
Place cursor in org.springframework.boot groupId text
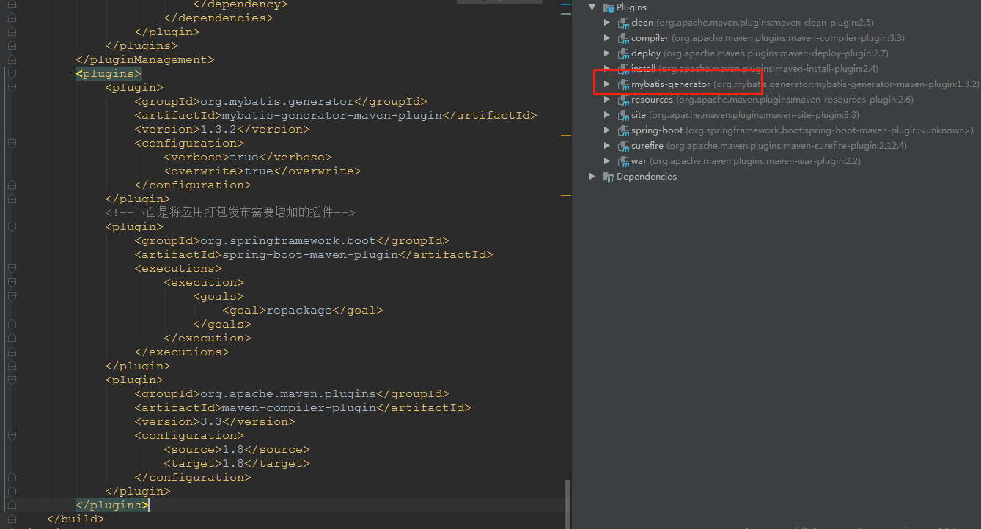click(x=287, y=240)
